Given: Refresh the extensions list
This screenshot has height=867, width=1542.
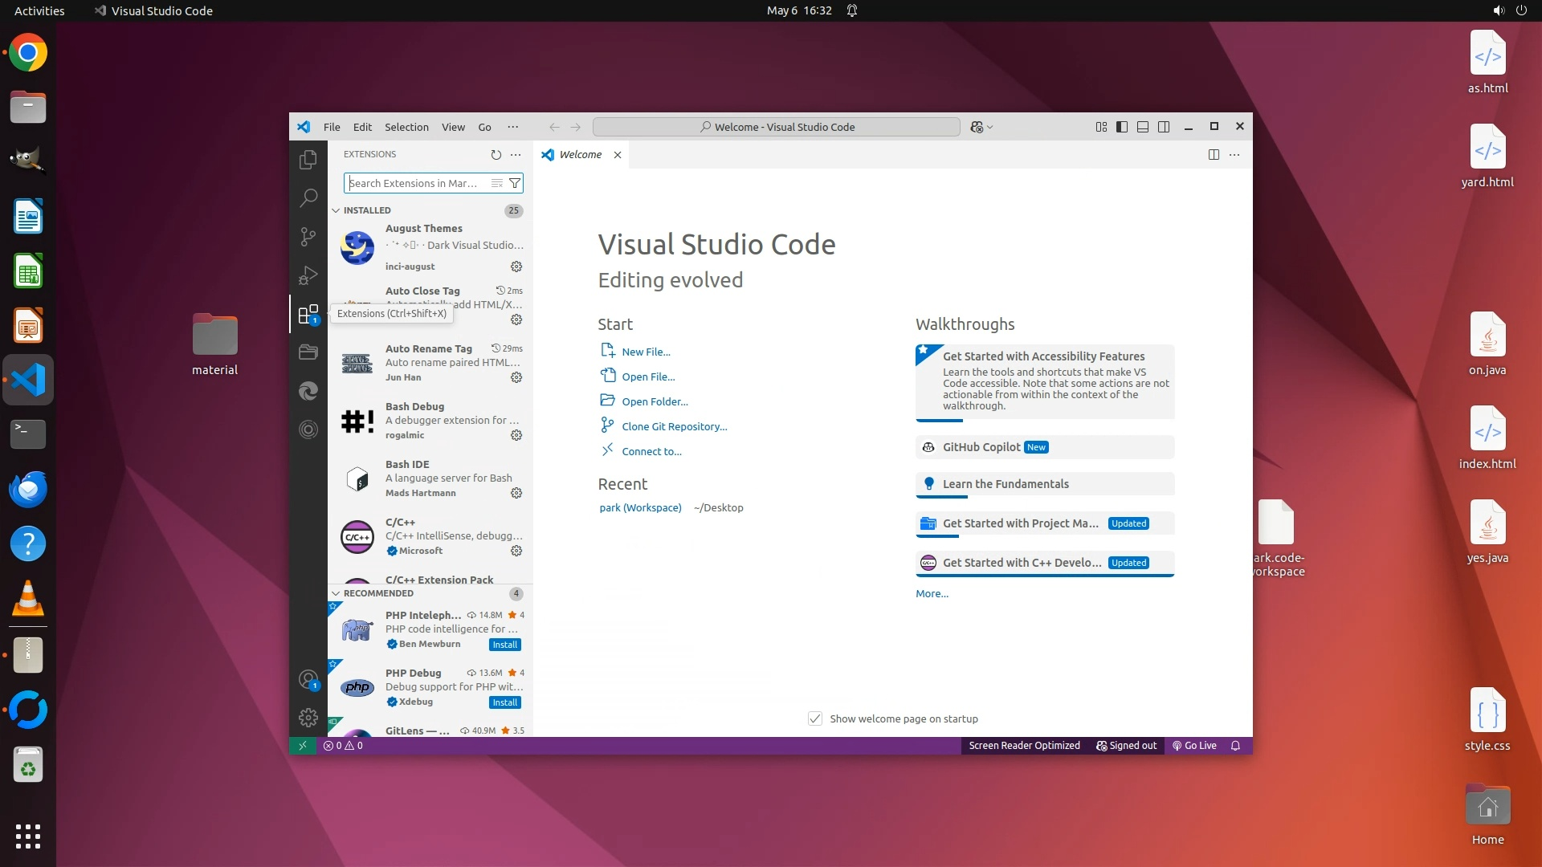Looking at the screenshot, I should pyautogui.click(x=496, y=154).
